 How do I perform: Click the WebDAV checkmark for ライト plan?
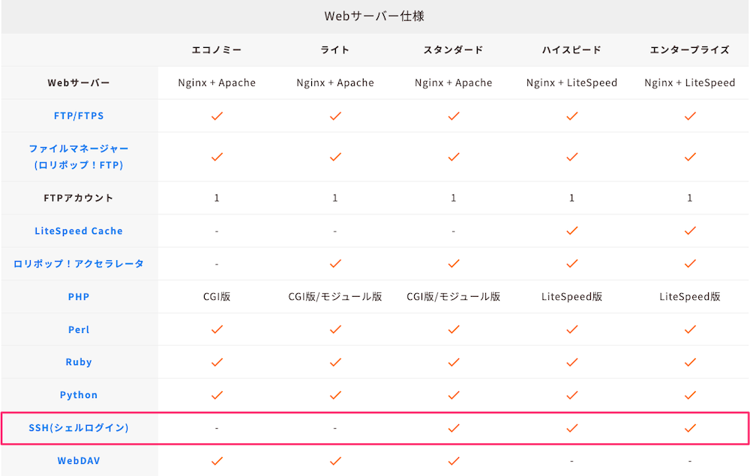pyautogui.click(x=334, y=460)
